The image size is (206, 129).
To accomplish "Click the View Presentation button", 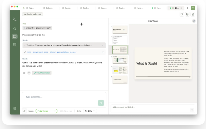I will click(42, 73).
